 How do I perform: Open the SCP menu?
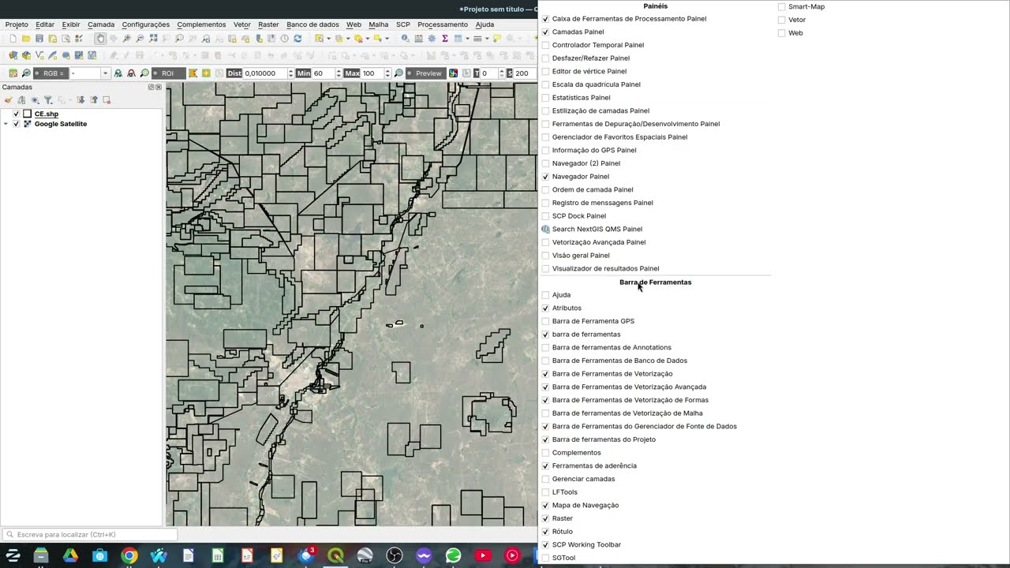click(x=403, y=24)
